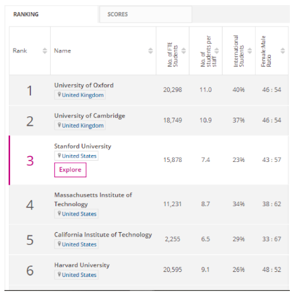Click the Explore button under Stanford
The image size is (293, 296).
[x=70, y=170]
